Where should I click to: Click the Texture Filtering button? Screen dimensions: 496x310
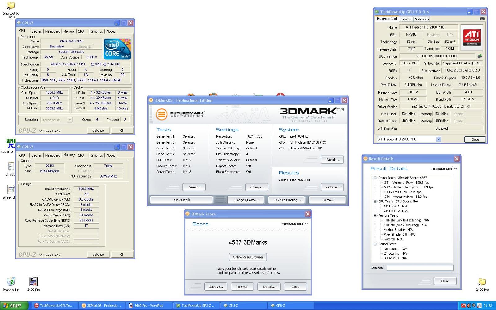pos(287,200)
